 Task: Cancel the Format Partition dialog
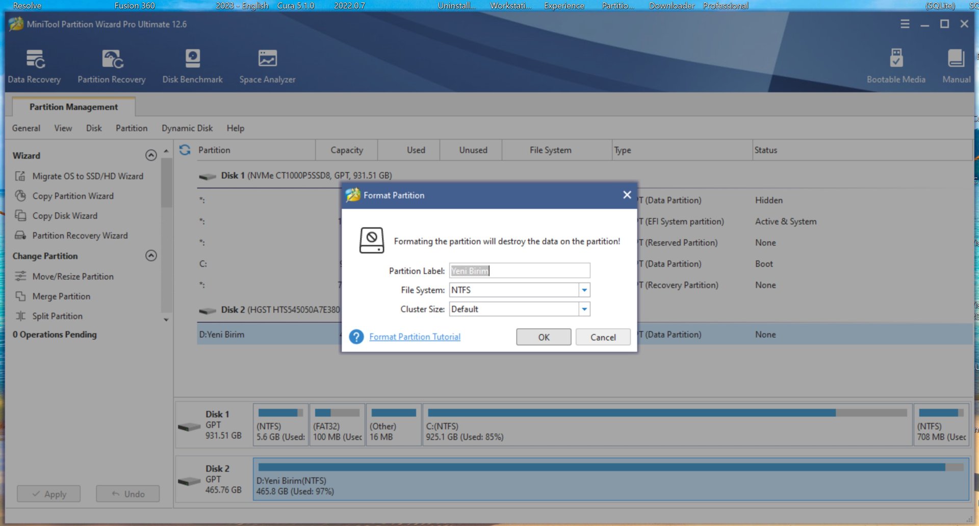click(603, 337)
